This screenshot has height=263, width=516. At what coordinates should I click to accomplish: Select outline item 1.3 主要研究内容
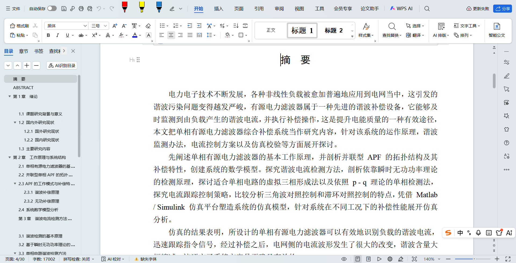tap(34, 149)
